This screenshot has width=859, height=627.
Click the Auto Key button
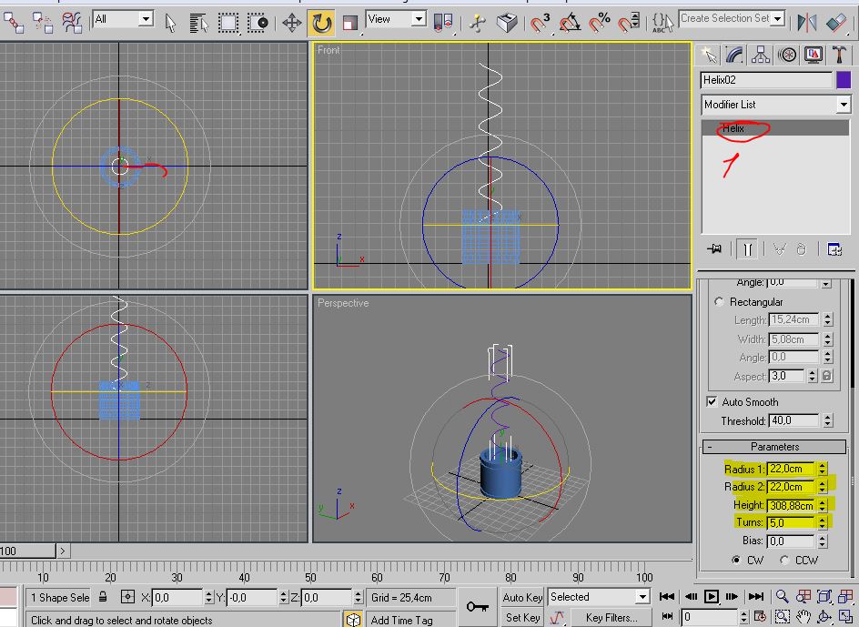522,597
